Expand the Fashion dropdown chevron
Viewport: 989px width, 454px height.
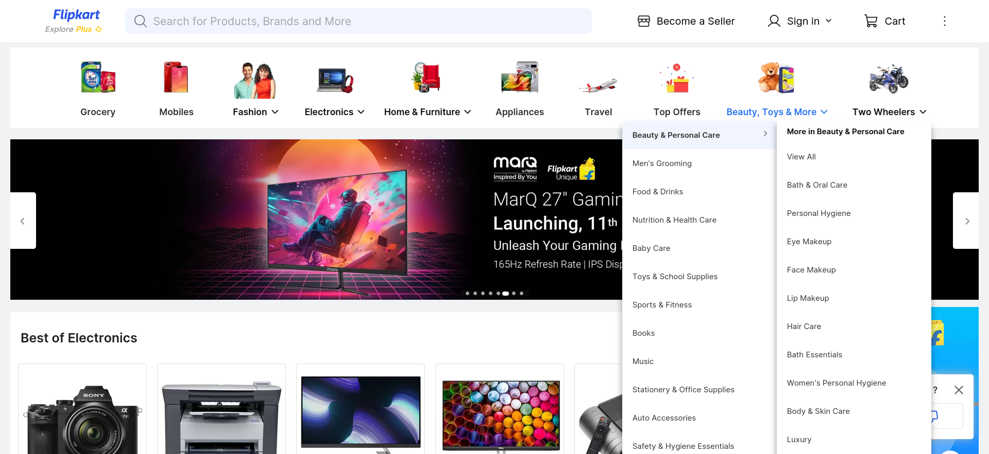click(x=275, y=112)
